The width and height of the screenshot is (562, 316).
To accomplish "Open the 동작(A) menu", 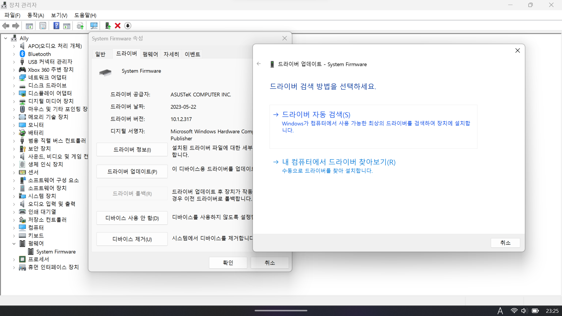I will coord(35,15).
